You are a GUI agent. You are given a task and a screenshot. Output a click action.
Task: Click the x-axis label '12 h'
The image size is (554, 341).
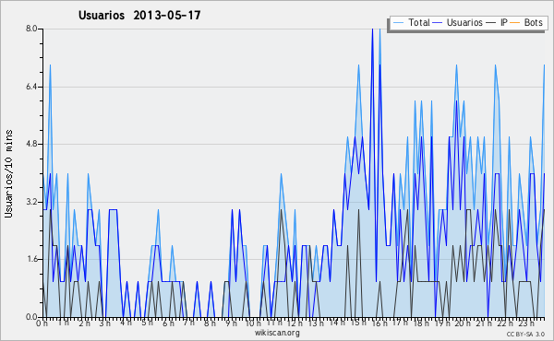[x=295, y=323]
